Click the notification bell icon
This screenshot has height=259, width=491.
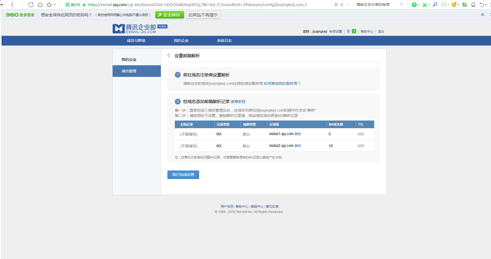pos(348,31)
